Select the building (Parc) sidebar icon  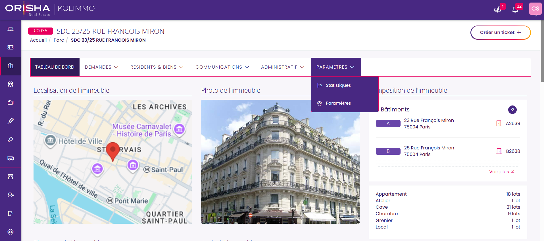click(11, 66)
